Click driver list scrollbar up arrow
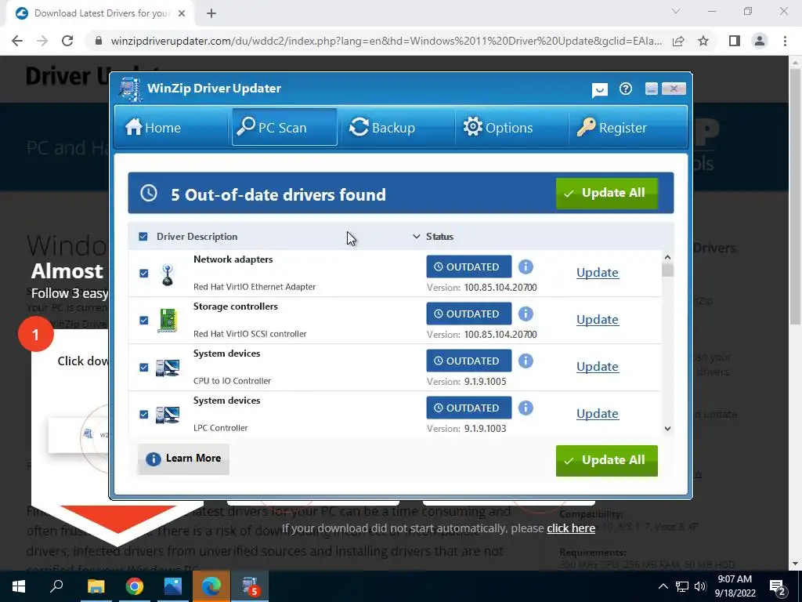Image resolution: width=802 pixels, height=602 pixels. click(x=667, y=257)
